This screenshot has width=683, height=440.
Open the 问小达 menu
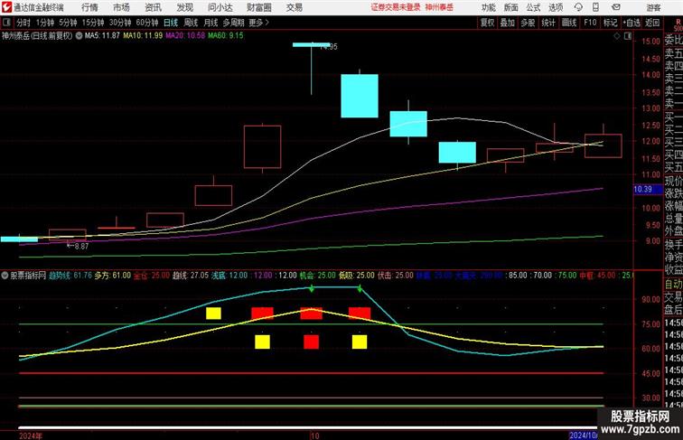(x=220, y=7)
